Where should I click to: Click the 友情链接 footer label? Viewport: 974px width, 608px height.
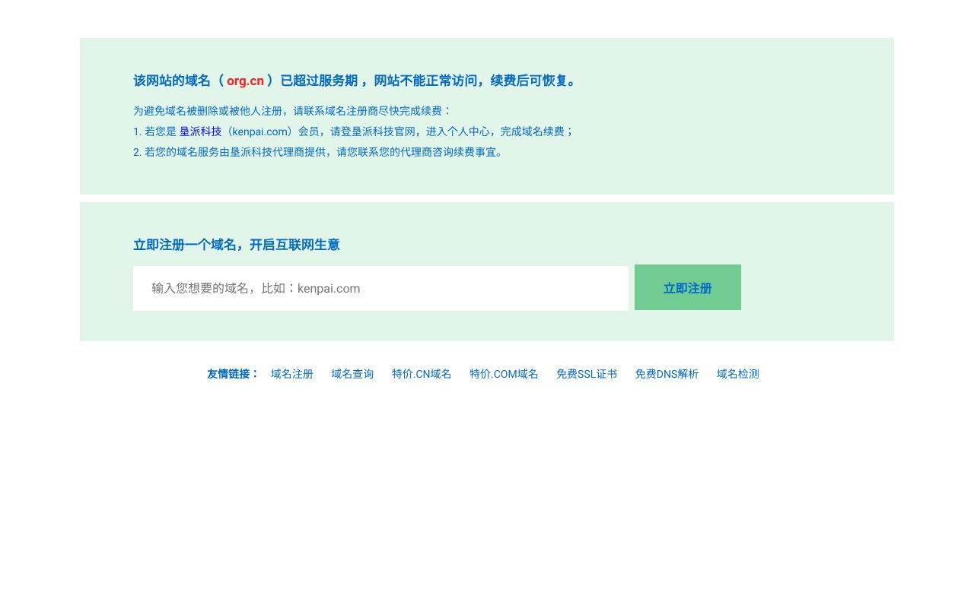[x=233, y=373]
